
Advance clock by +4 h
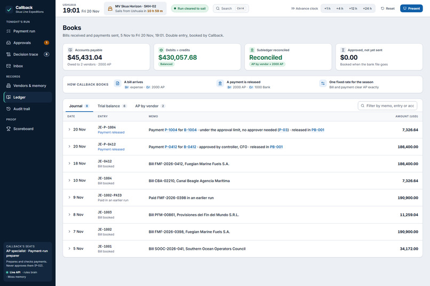(339, 9)
